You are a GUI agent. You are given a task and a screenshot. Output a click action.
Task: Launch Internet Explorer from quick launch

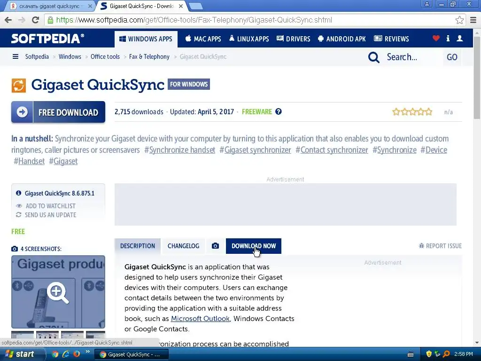(x=66, y=354)
